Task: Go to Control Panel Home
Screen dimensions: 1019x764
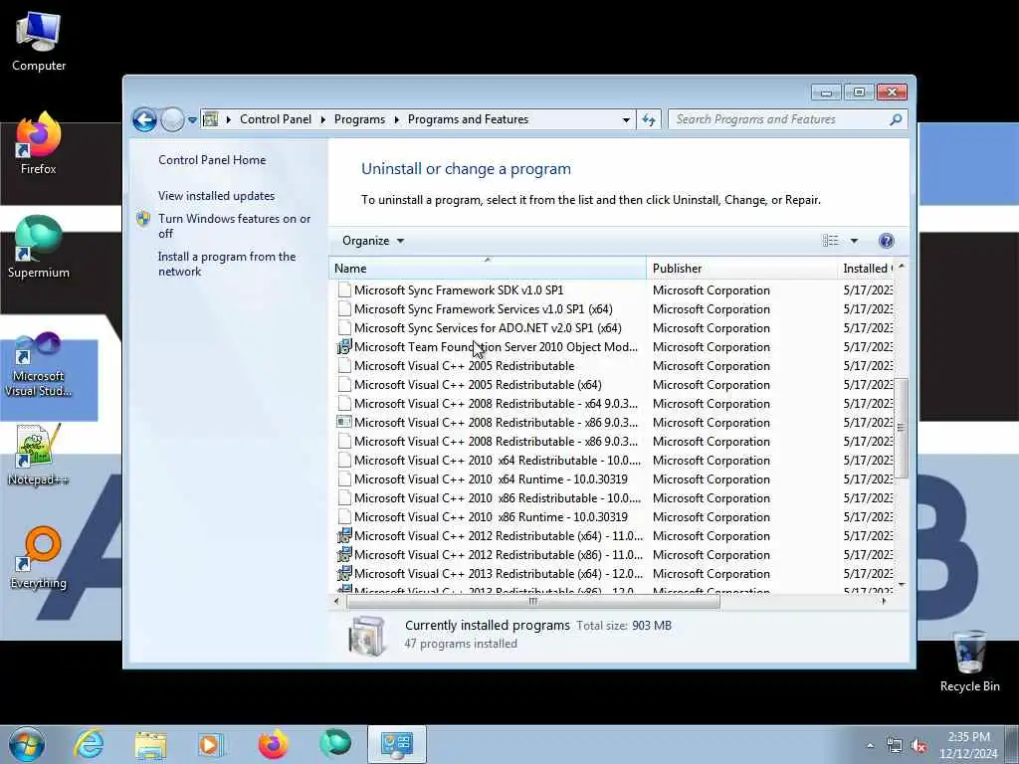Action: (x=212, y=160)
